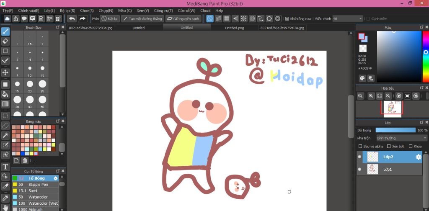Select the Gradient tool
The image size is (429, 211).
pyautogui.click(x=5, y=104)
